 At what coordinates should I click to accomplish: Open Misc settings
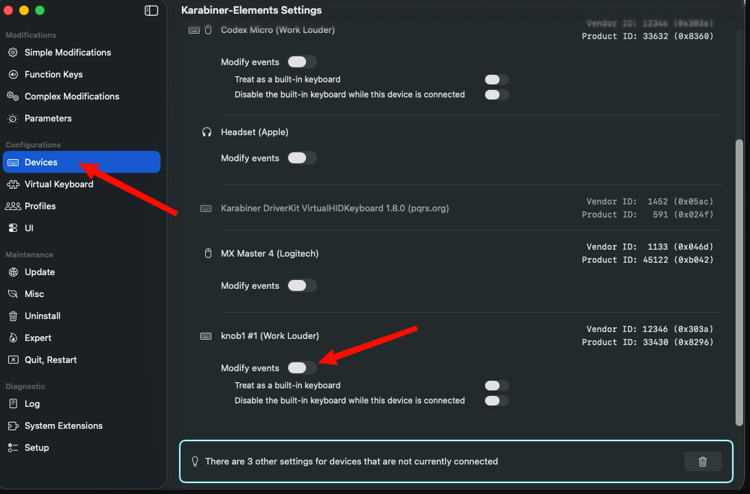(x=82, y=294)
